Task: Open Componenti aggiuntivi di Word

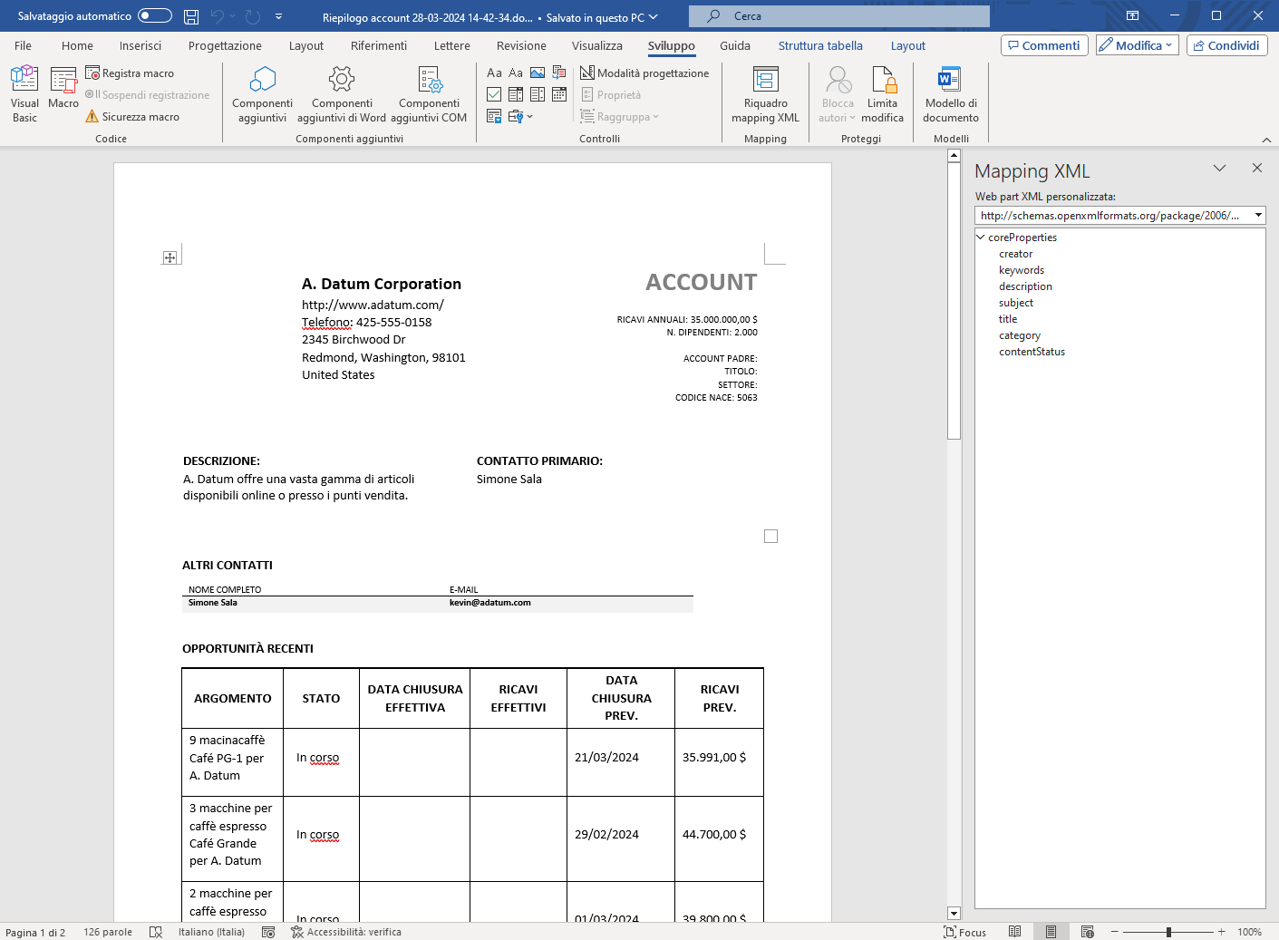Action: pyautogui.click(x=342, y=94)
